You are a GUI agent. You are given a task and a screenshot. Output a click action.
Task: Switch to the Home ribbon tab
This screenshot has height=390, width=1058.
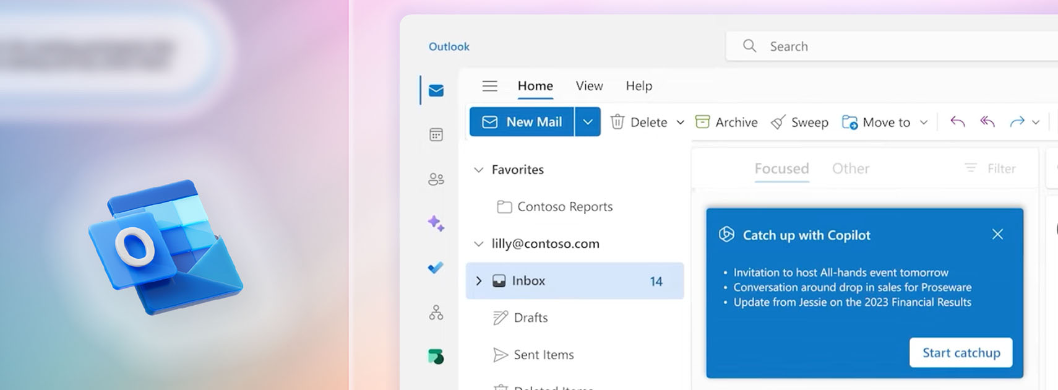tap(535, 86)
